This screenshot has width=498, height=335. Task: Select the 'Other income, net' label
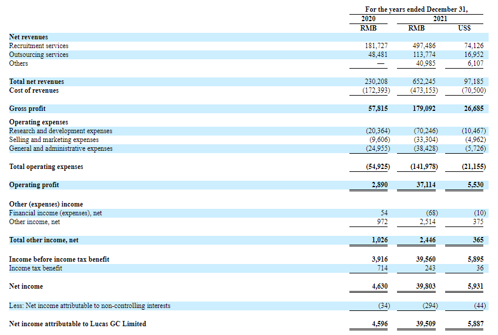click(34, 222)
